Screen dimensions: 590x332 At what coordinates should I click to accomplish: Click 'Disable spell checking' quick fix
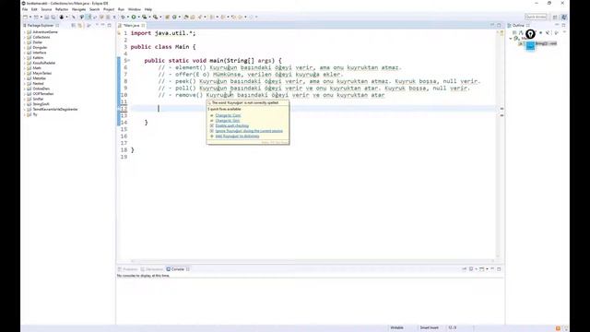click(x=232, y=125)
